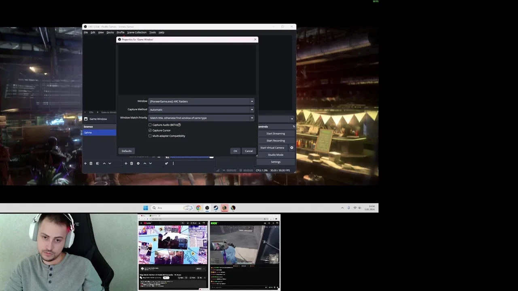Image resolution: width=518 pixels, height=291 pixels.
Task: Open volume icon in system tray
Action: pyautogui.click(x=360, y=208)
